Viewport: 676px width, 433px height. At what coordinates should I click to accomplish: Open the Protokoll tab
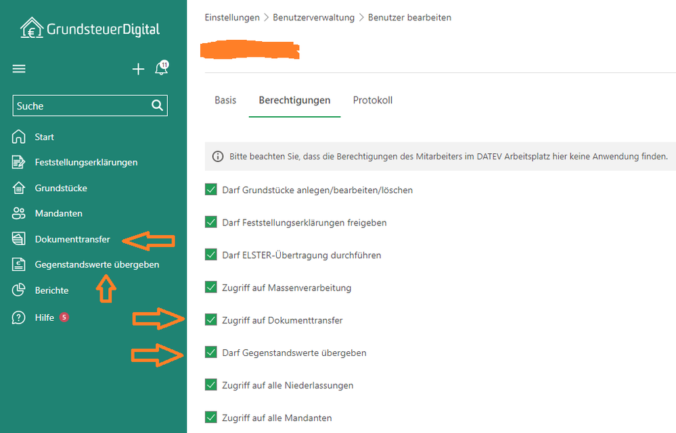click(x=372, y=101)
